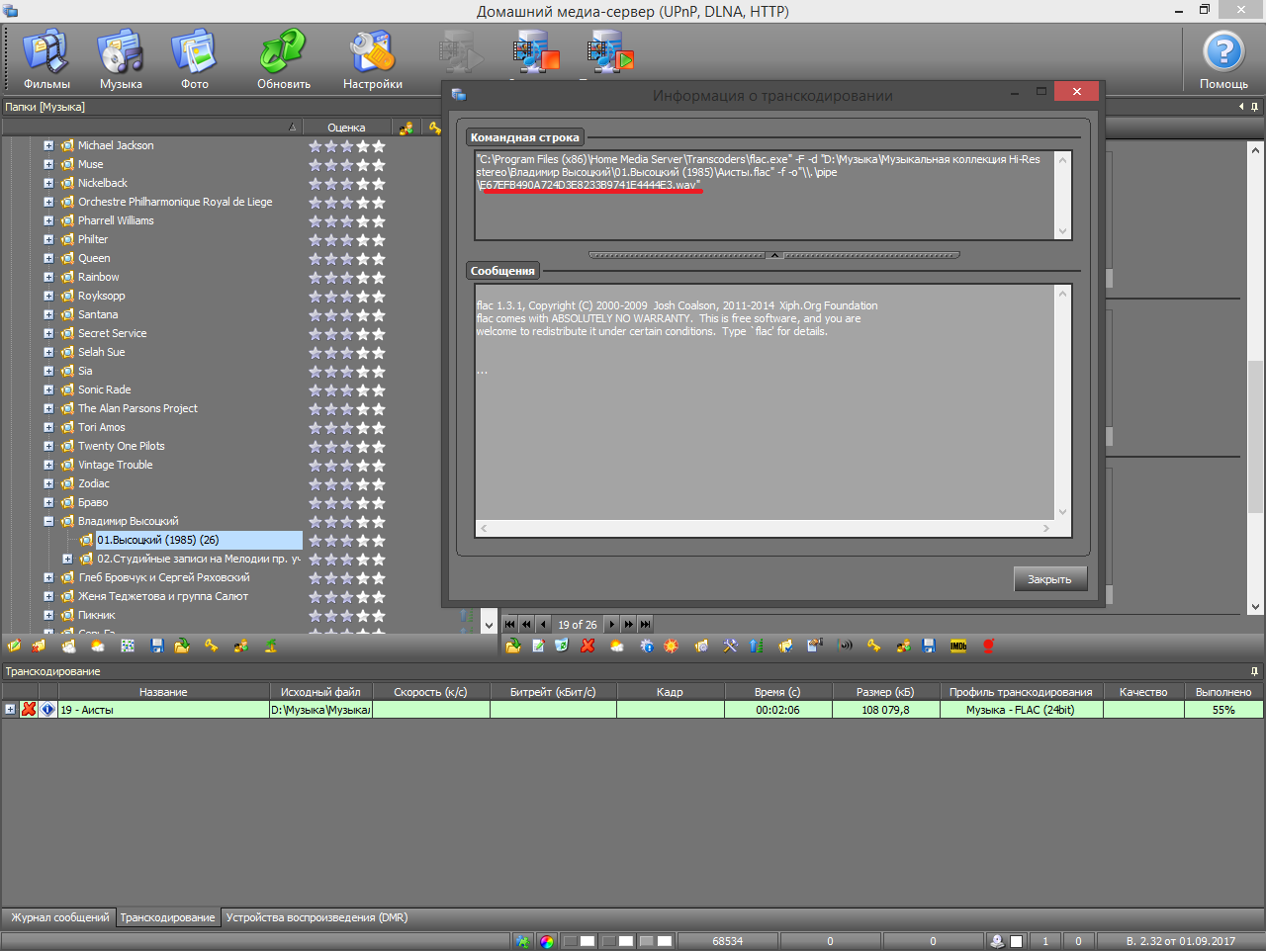Expand the transcoding row for 19 - Аисты
1266x951 pixels.
tap(10, 710)
